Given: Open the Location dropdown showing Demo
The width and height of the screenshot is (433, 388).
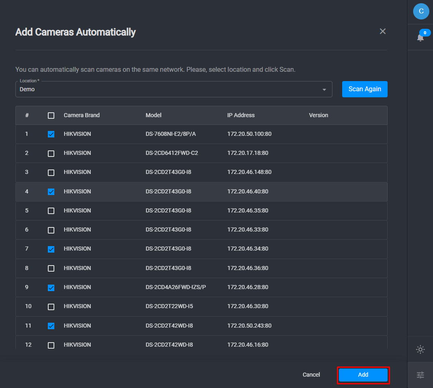Looking at the screenshot, I should point(174,89).
